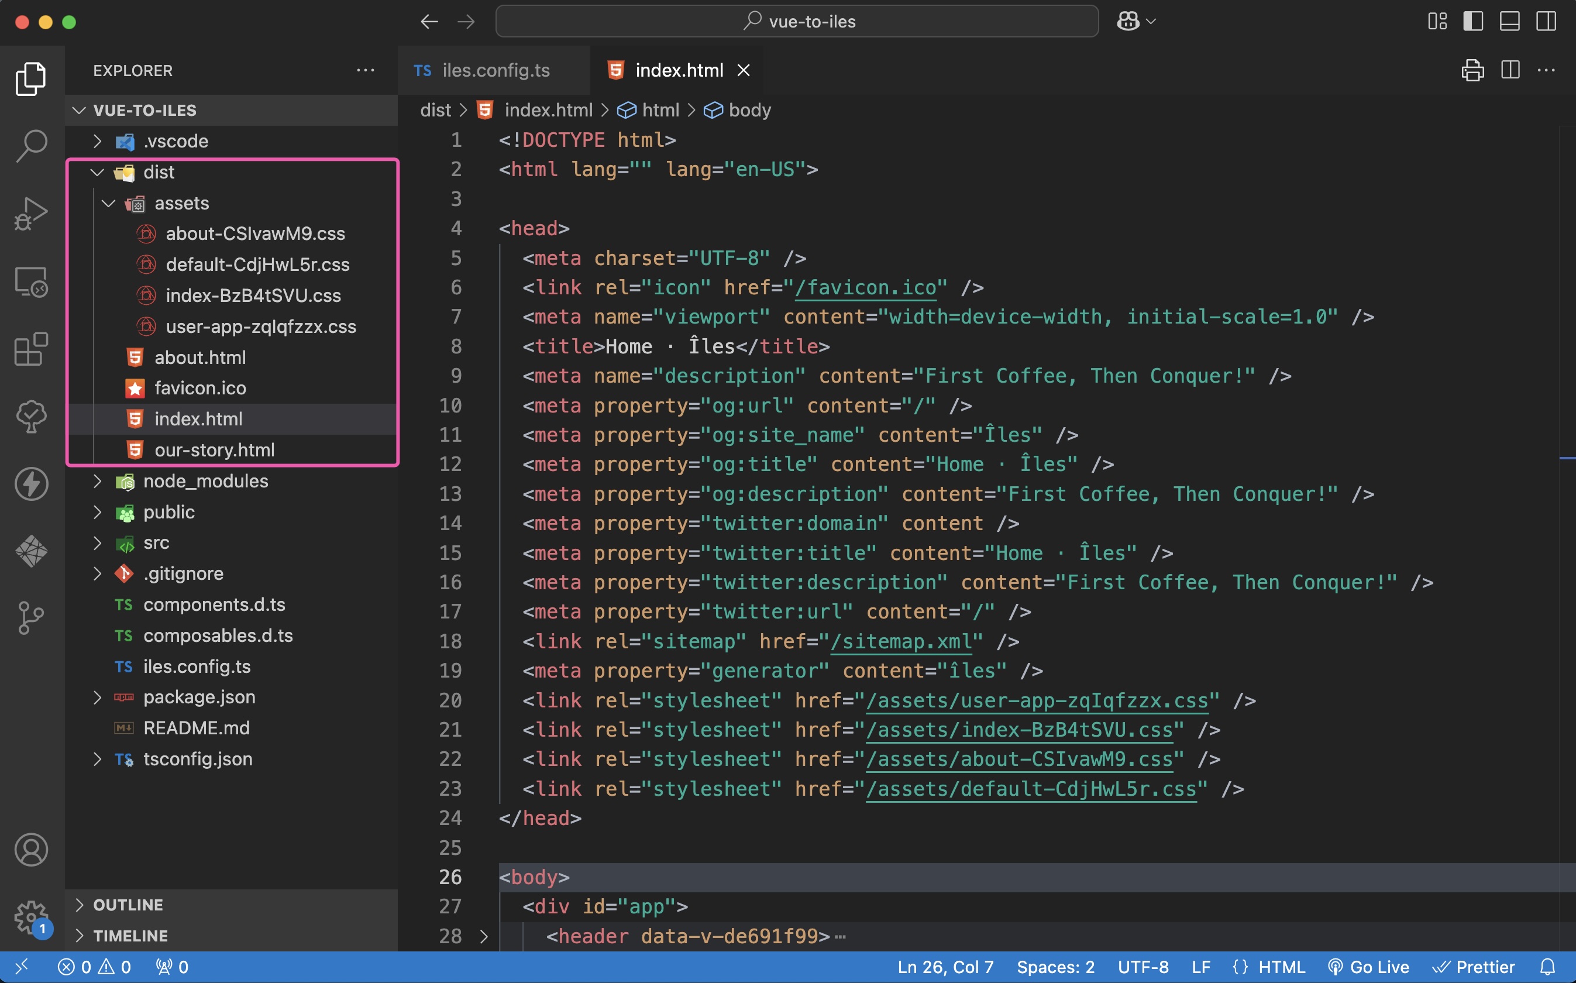Open notifications bell in status bar
This screenshot has width=1576, height=983.
tap(1547, 967)
